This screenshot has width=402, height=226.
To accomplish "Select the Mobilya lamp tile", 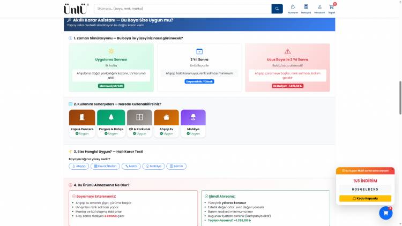I will [193, 123].
